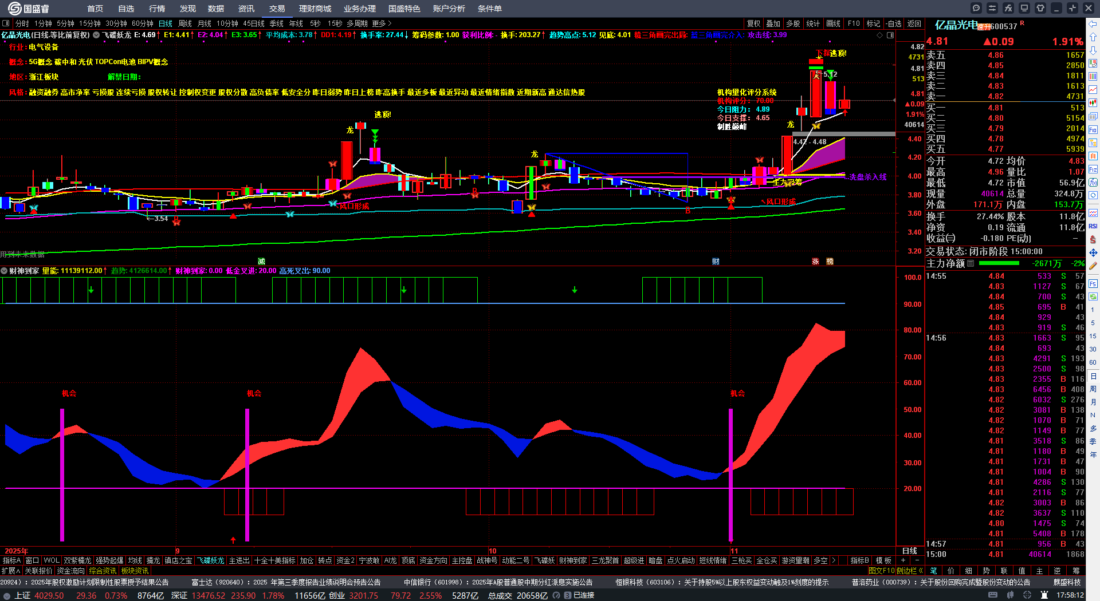Click the 模板 button
Image resolution: width=1100 pixels, height=601 pixels.
[883, 560]
